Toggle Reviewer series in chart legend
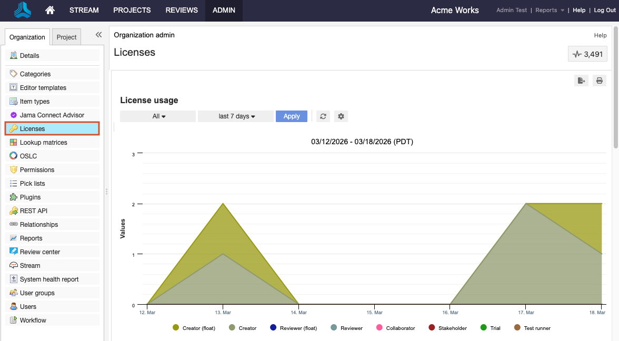 coord(351,328)
